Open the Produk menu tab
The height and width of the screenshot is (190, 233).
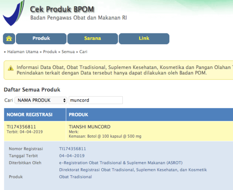point(41,38)
